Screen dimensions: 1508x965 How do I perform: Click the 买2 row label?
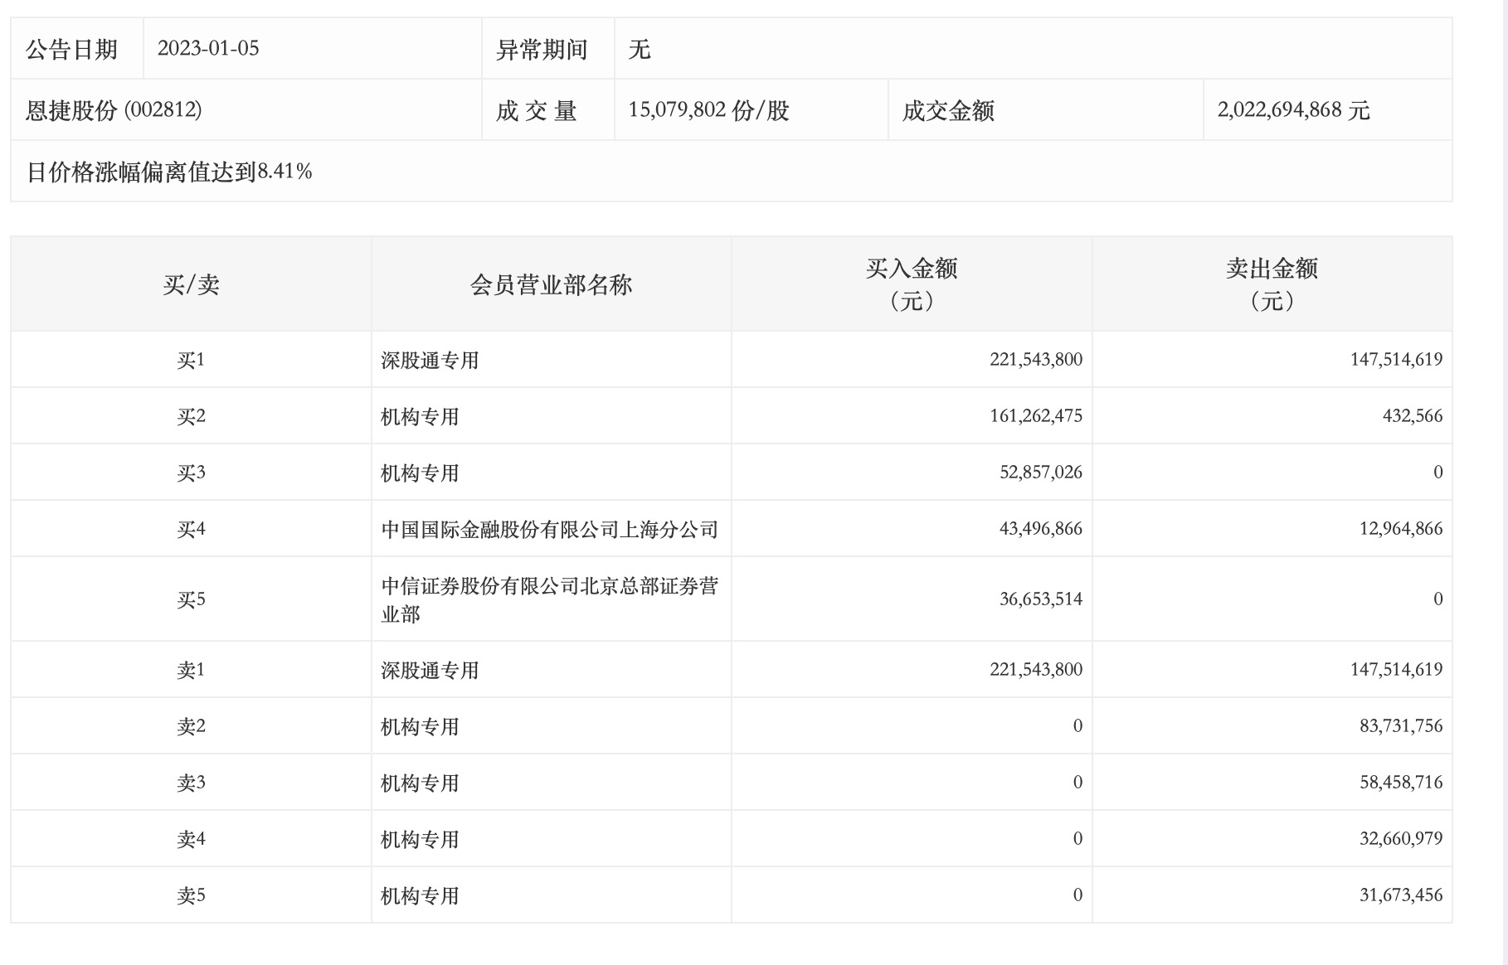click(x=191, y=416)
